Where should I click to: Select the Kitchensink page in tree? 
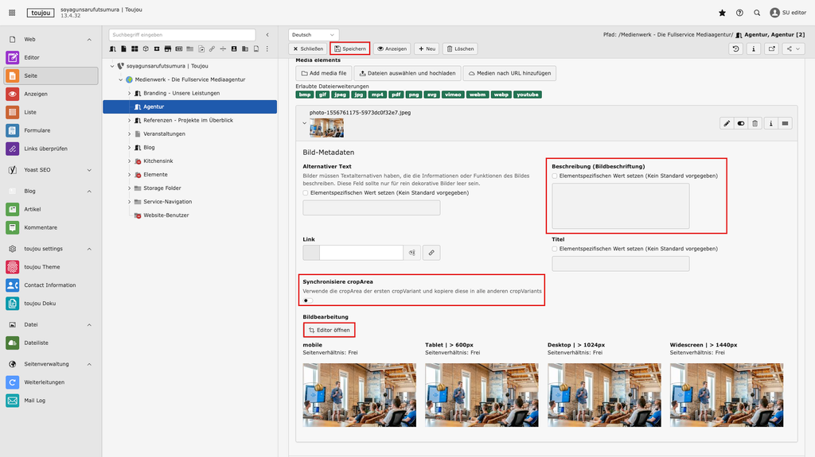pyautogui.click(x=158, y=161)
